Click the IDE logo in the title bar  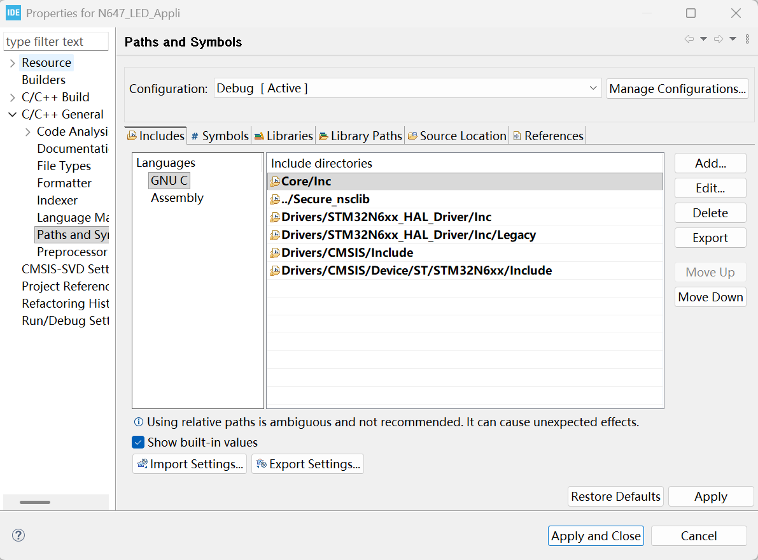click(13, 13)
